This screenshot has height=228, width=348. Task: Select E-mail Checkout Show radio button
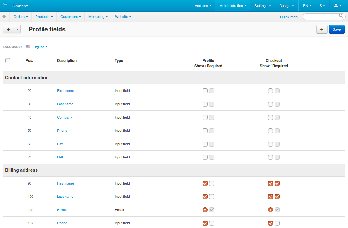(x=270, y=210)
